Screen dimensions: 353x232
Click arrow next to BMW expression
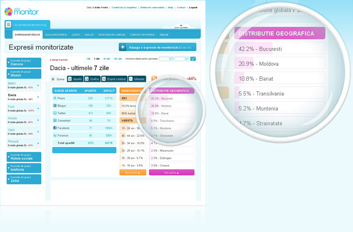(38, 85)
